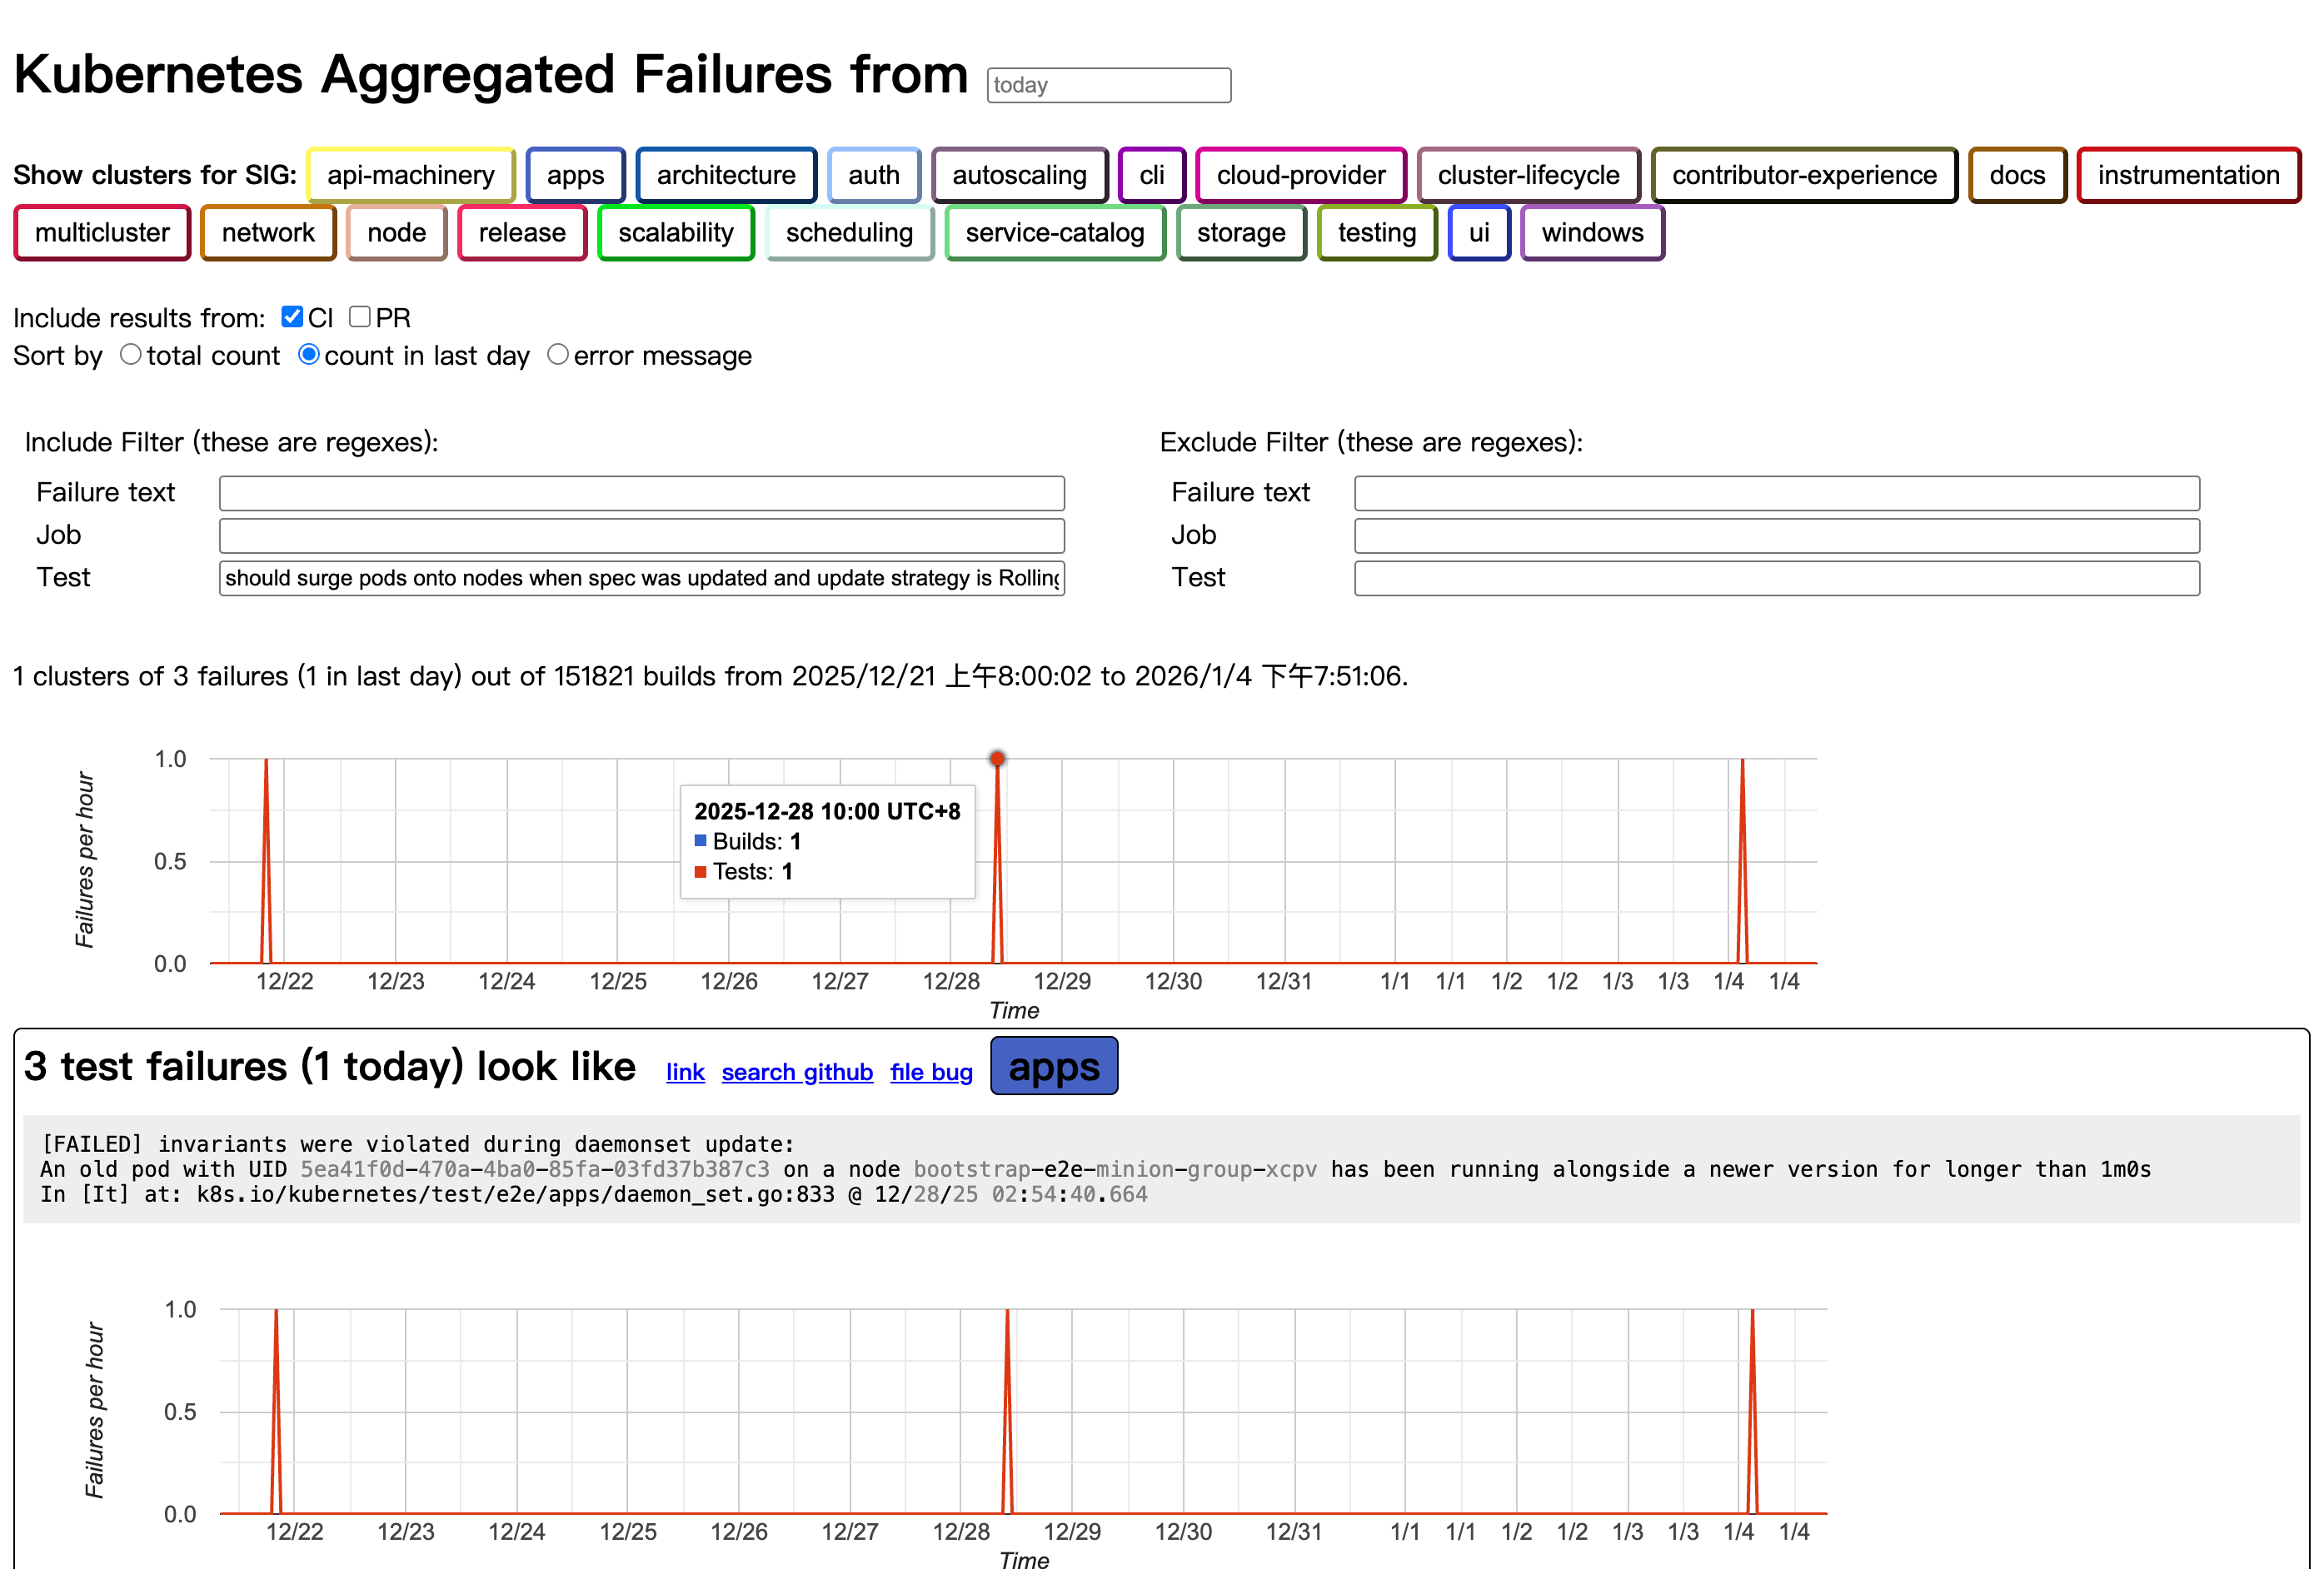Click the highlighted 12/28 chart data point
This screenshot has height=1569, width=2324.
[x=997, y=759]
